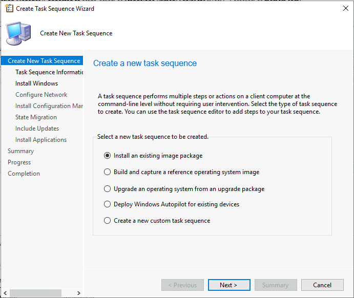Select Completion step in sidebar
The height and width of the screenshot is (298, 354).
(24, 174)
